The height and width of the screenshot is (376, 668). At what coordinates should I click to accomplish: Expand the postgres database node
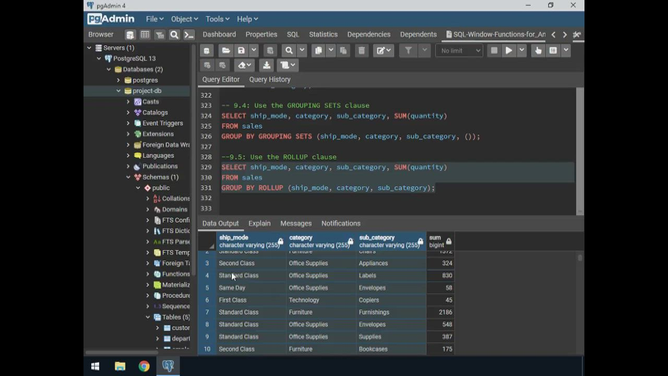click(118, 80)
